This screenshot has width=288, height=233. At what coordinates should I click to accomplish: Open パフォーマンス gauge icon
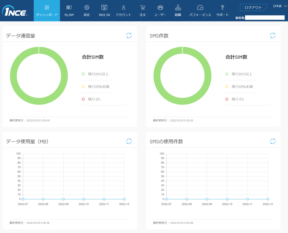tap(200, 7)
